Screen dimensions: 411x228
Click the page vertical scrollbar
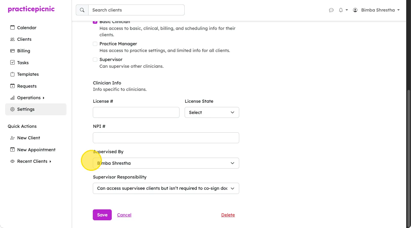coord(408,159)
